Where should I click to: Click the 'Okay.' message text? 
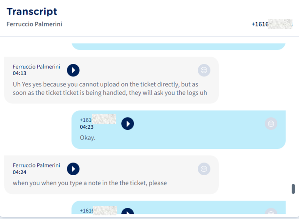coord(88,138)
